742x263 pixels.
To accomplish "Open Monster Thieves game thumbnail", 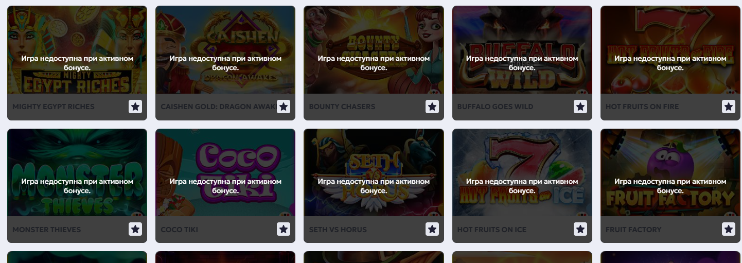I will coord(77,172).
